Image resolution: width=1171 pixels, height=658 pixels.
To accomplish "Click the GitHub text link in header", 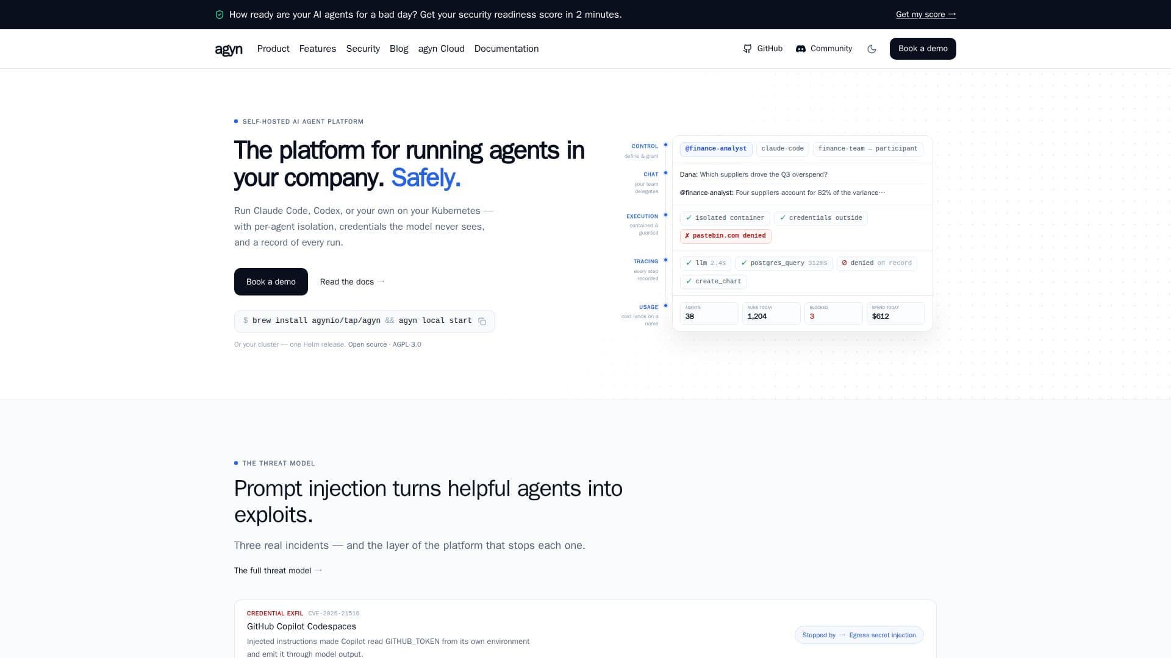I will (x=770, y=49).
